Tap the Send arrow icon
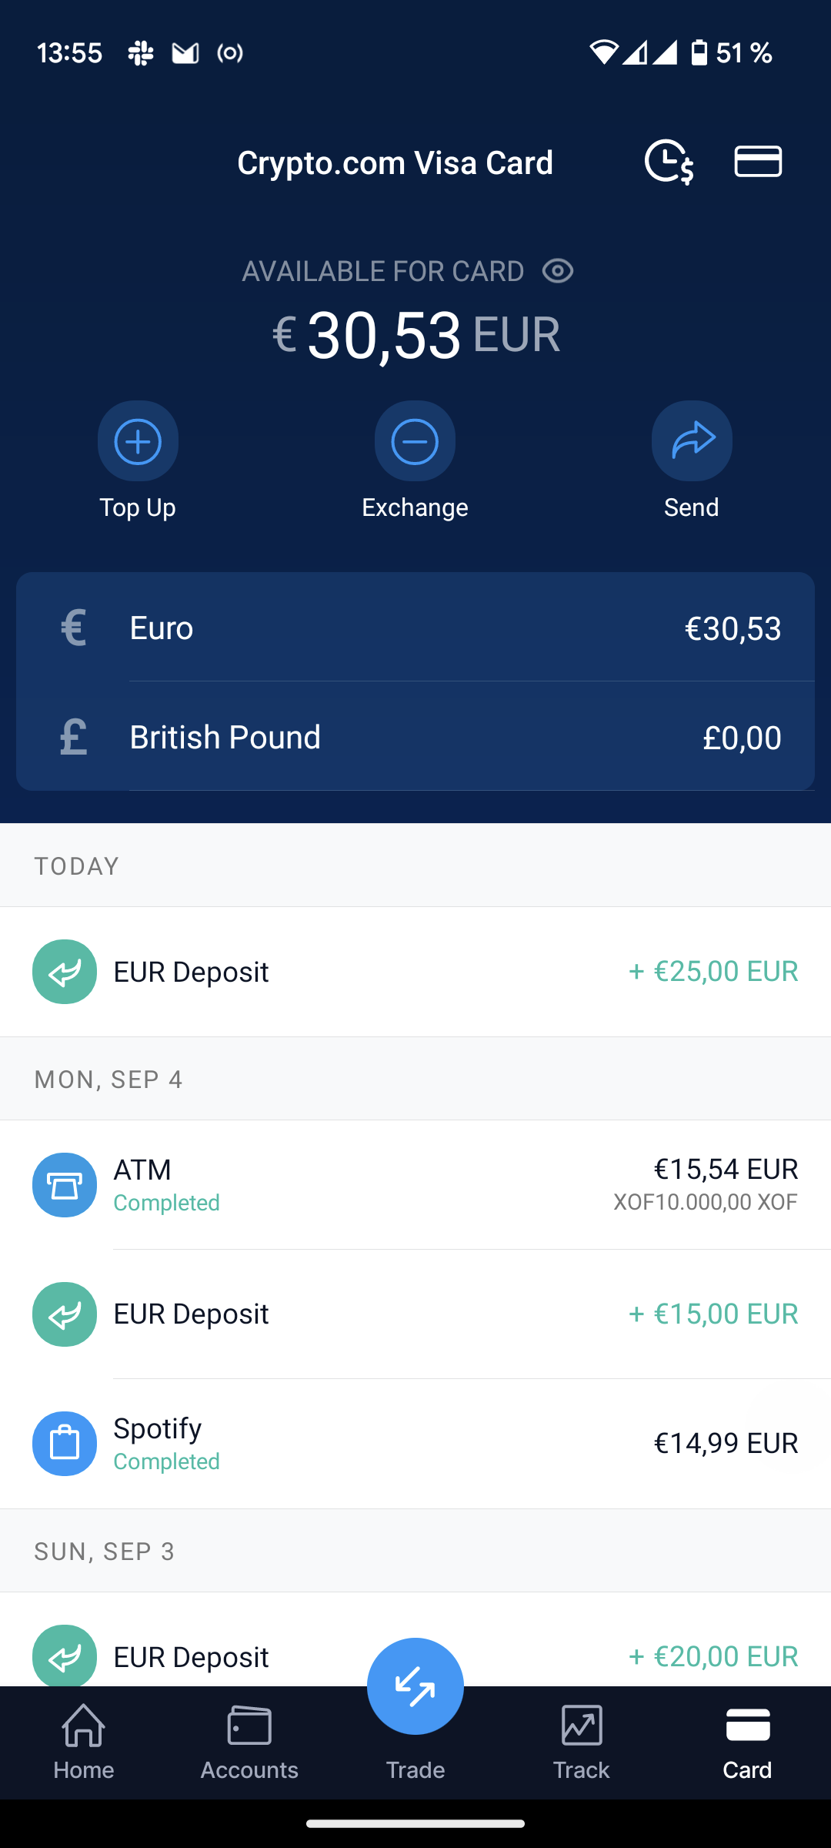This screenshot has height=1848, width=831. 692,441
